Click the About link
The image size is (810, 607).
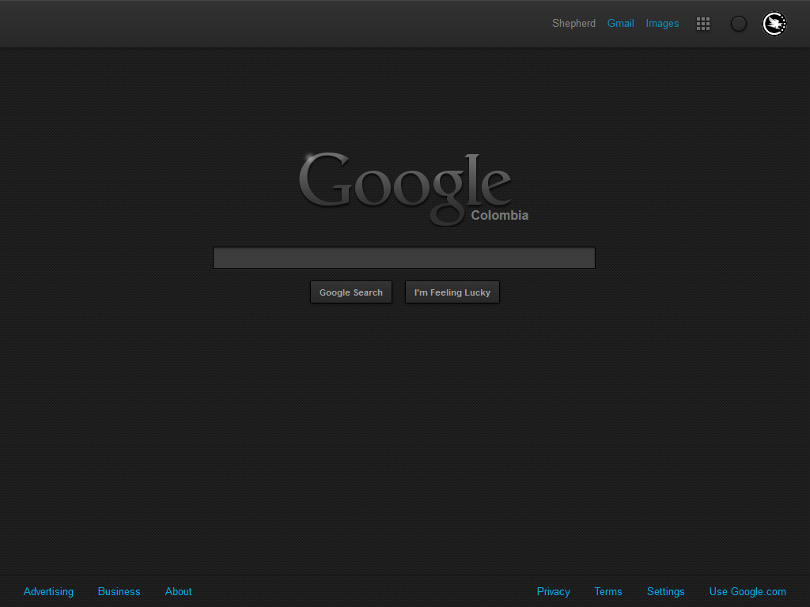pos(178,591)
